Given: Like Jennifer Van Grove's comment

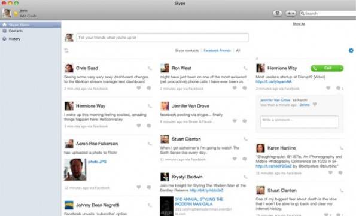Looking at the screenshot, I should click(315, 105).
